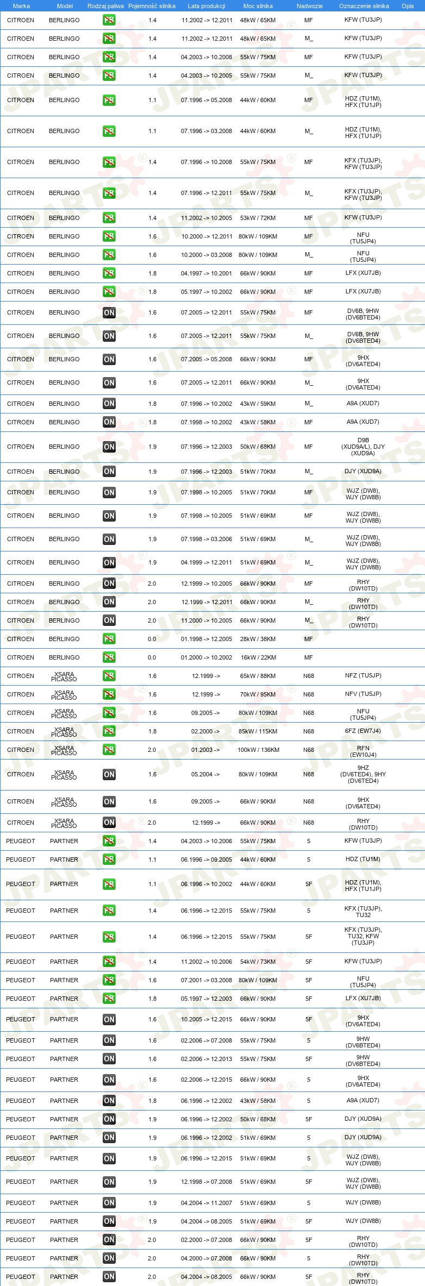Click the 'NFV (TU5JP)' engine code cell

point(363,694)
